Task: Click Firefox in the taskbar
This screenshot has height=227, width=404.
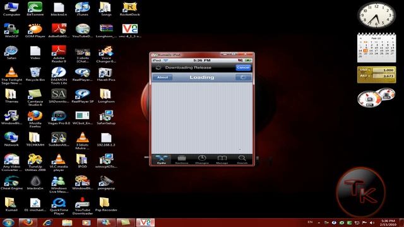Action: tap(28, 223)
